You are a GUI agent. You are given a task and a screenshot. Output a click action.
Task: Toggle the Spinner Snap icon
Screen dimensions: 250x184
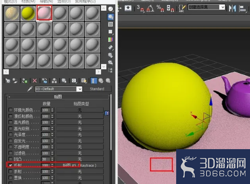point(170,8)
